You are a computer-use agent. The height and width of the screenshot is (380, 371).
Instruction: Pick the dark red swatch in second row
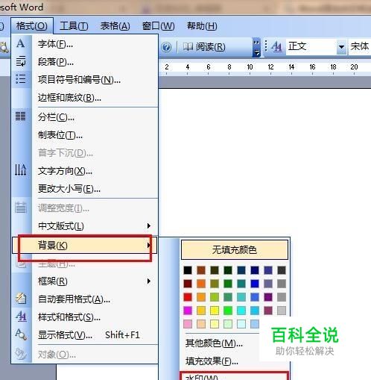[x=188, y=284]
